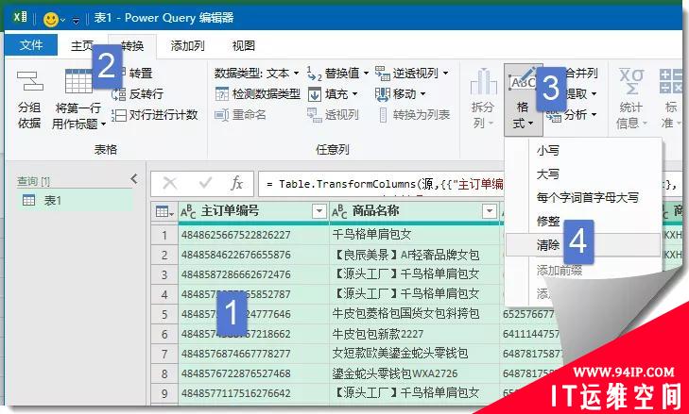Click cell 4848625667522826227
This screenshot has height=414, width=689.
(x=253, y=235)
